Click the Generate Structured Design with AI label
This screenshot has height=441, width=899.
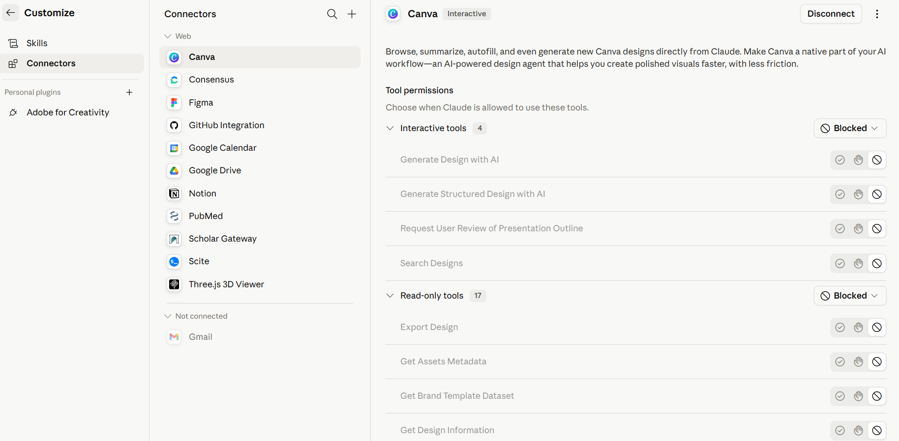click(x=473, y=194)
